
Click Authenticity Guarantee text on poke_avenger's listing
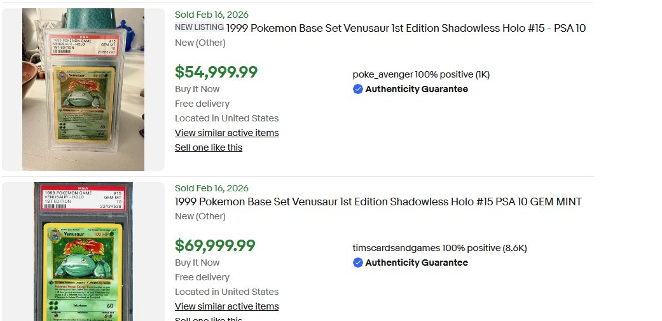(417, 90)
